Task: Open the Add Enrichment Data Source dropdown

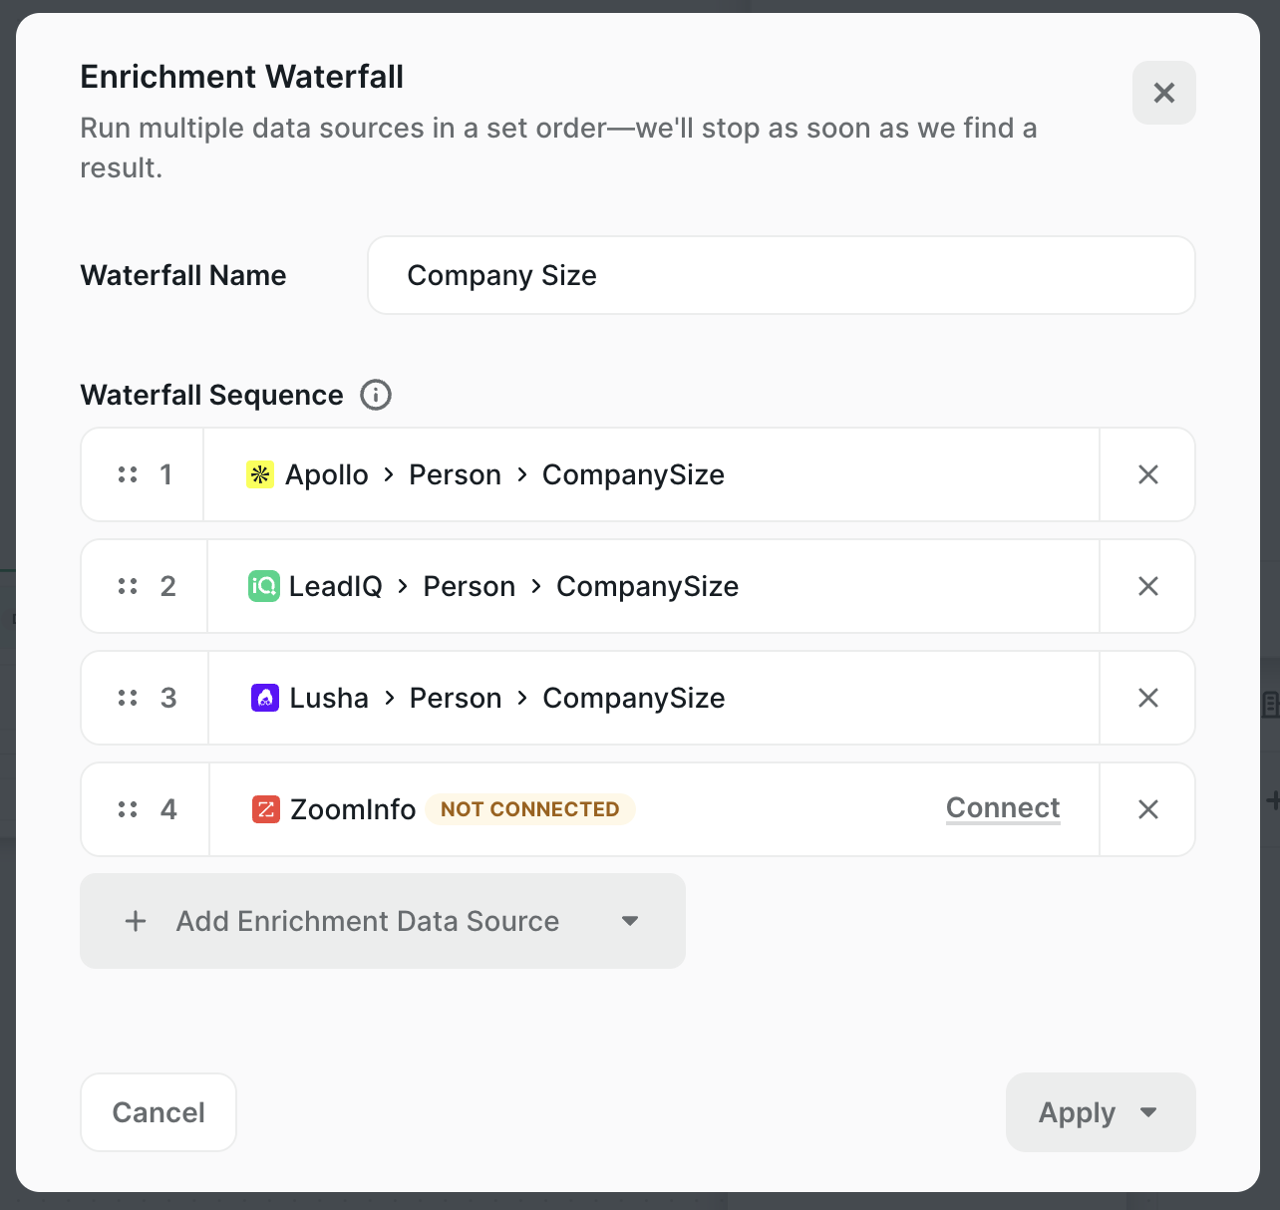Action: coord(629,921)
